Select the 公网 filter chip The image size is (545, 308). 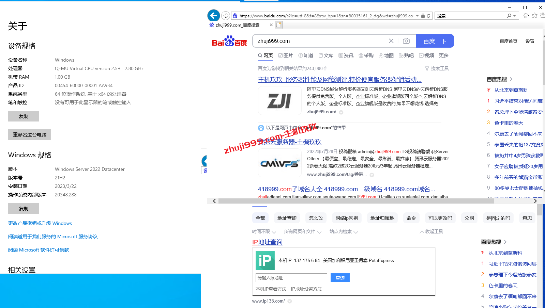(x=469, y=218)
